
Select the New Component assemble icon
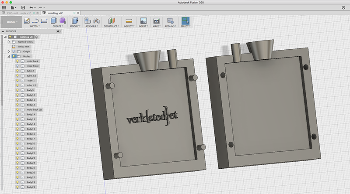pos(87,20)
